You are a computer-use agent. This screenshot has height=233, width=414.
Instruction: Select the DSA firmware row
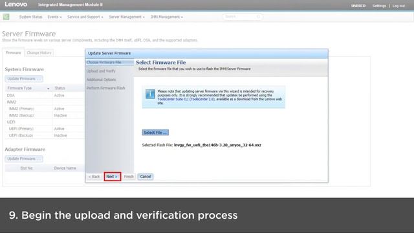point(45,95)
